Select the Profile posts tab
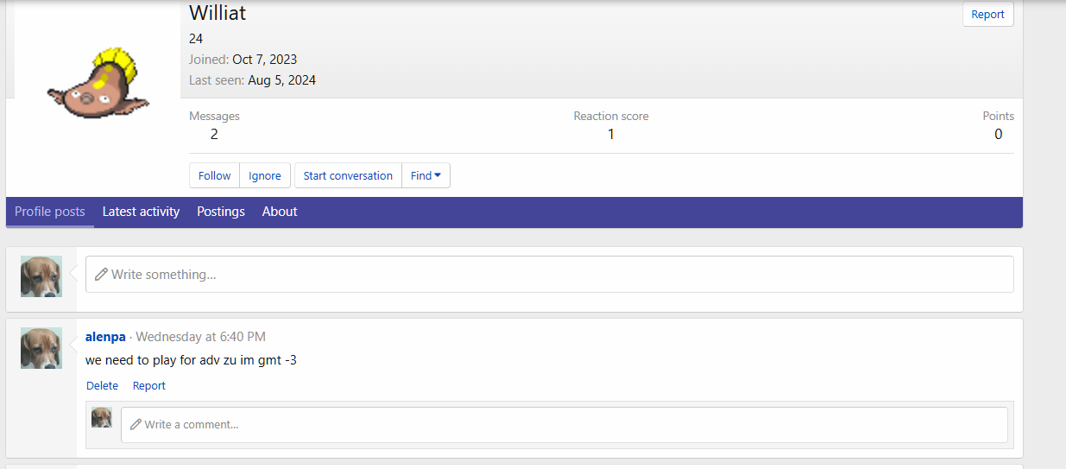 pos(50,212)
